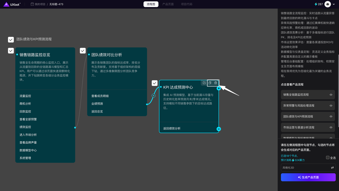Switch to the 项目代码 tab

click(x=186, y=4)
